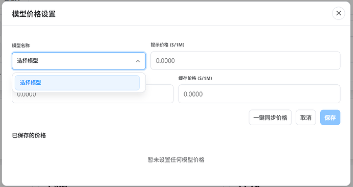Collapse the dropdown via chevron arrow
This screenshot has height=187, width=353.
(138, 61)
